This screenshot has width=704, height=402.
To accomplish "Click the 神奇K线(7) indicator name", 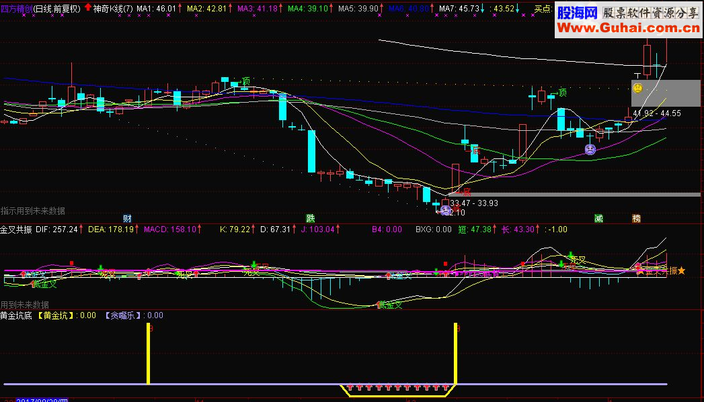I will [113, 9].
